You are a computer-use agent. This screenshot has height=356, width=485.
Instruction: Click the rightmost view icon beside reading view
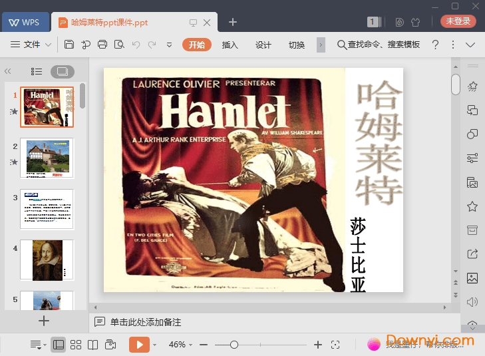110,344
